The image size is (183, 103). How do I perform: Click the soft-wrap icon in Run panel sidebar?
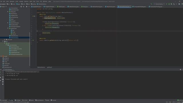point(3,77)
